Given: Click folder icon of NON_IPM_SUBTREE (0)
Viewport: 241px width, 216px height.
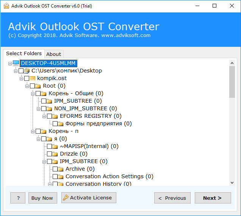Looking at the screenshot, I should 49,109.
